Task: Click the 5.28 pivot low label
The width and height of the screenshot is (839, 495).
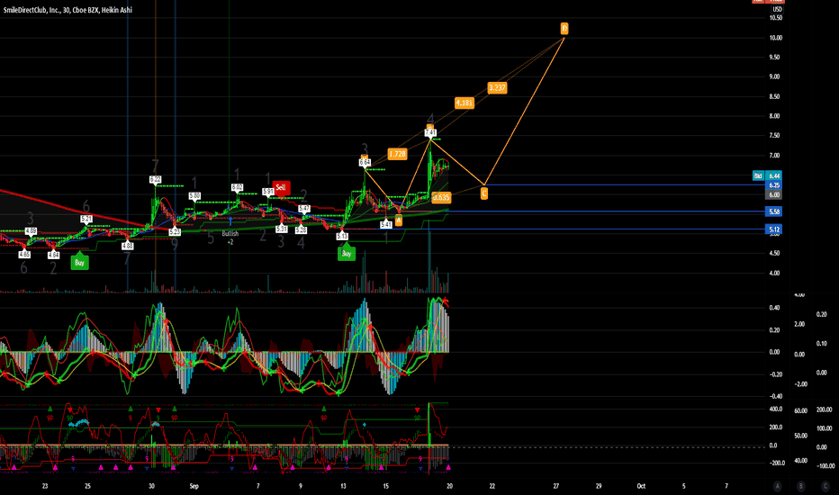Action: (301, 230)
